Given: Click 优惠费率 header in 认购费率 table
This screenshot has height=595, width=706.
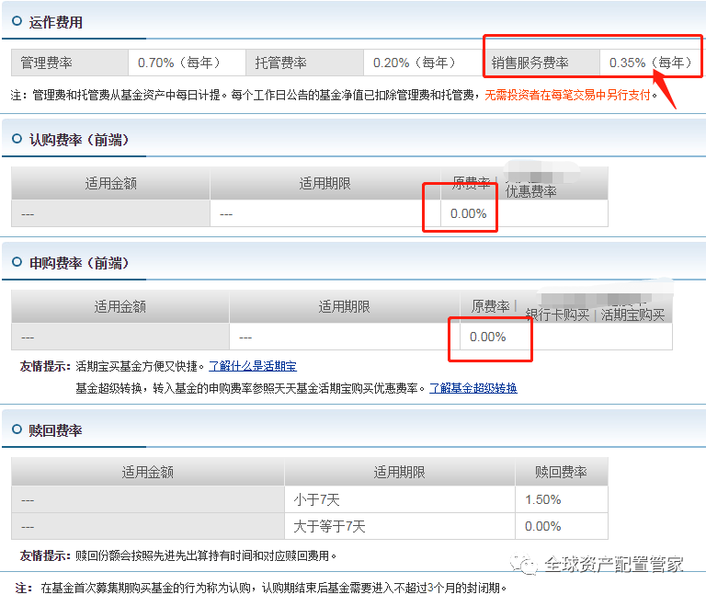Looking at the screenshot, I should pyautogui.click(x=531, y=191).
